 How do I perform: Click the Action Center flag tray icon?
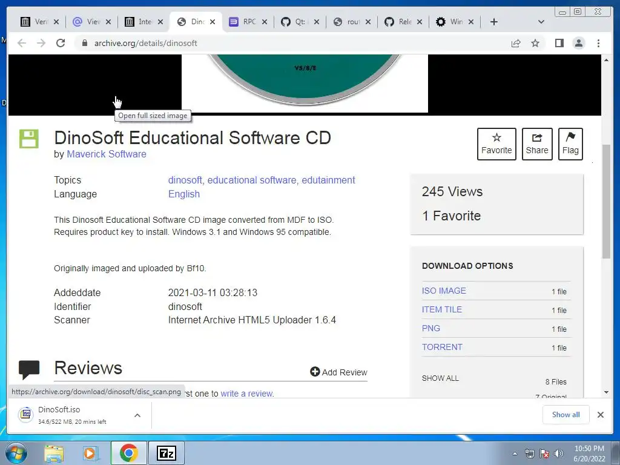tap(544, 453)
